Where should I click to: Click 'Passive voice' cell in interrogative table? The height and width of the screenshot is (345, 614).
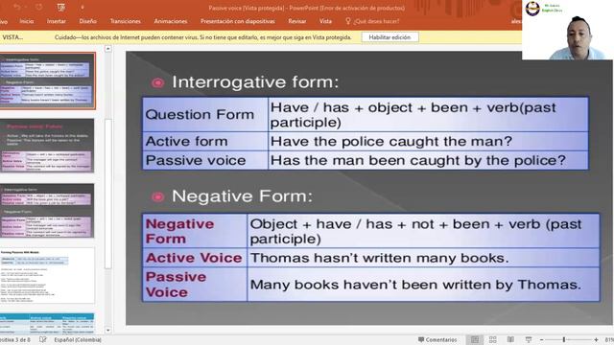(x=205, y=160)
